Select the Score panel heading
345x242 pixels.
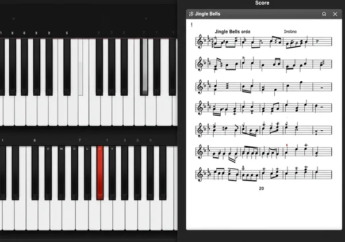(x=262, y=3)
